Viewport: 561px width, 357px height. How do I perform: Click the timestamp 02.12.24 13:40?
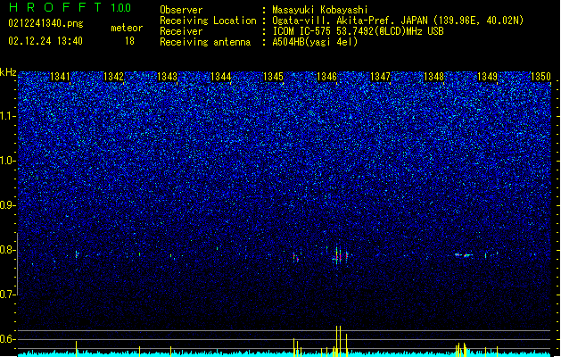pos(45,41)
